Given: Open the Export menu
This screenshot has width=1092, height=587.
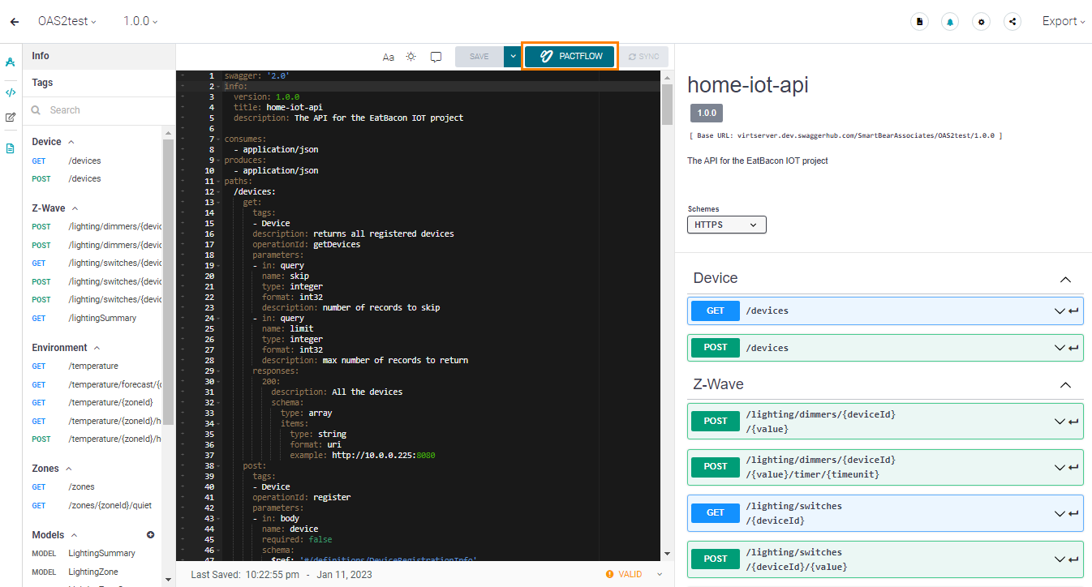Looking at the screenshot, I should click(x=1063, y=22).
